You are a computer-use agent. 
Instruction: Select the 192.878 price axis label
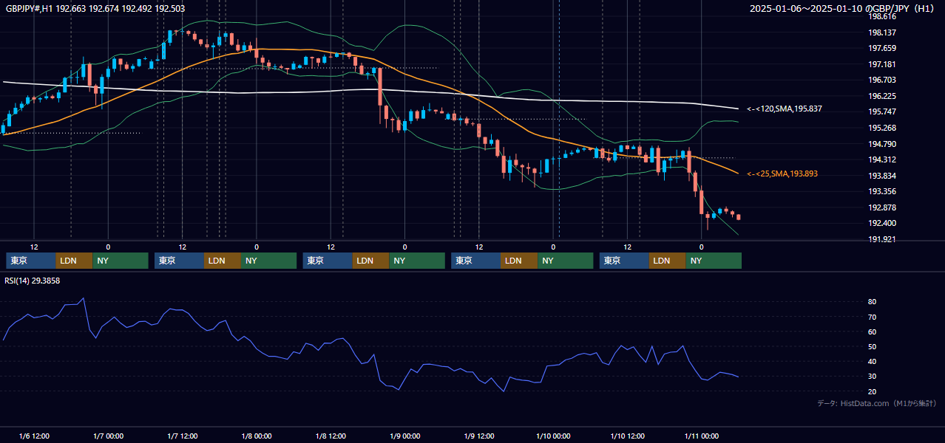point(882,207)
